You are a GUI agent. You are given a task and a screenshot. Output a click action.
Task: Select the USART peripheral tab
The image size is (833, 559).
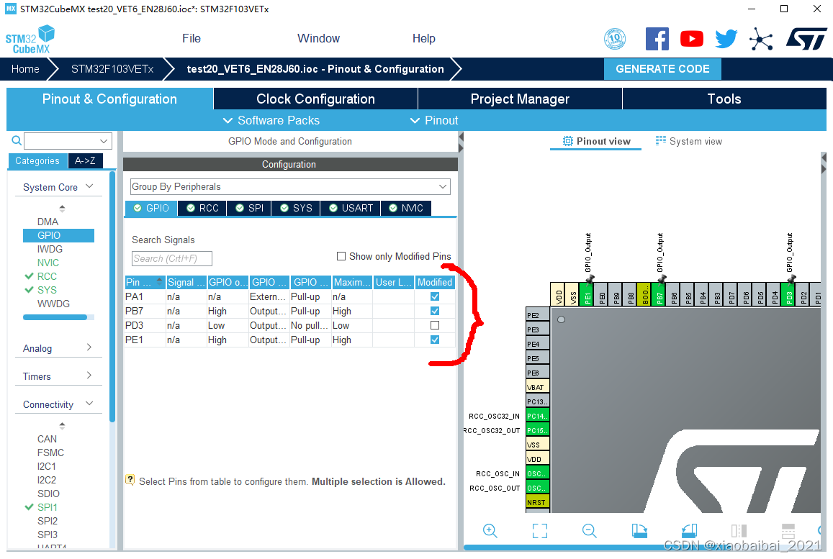click(351, 208)
